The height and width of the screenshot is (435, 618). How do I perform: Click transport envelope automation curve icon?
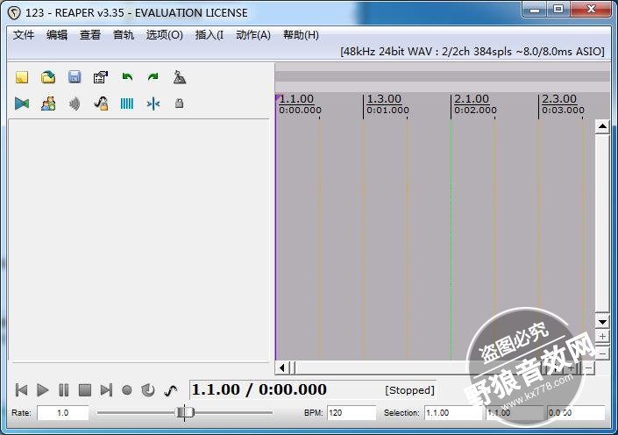[170, 390]
